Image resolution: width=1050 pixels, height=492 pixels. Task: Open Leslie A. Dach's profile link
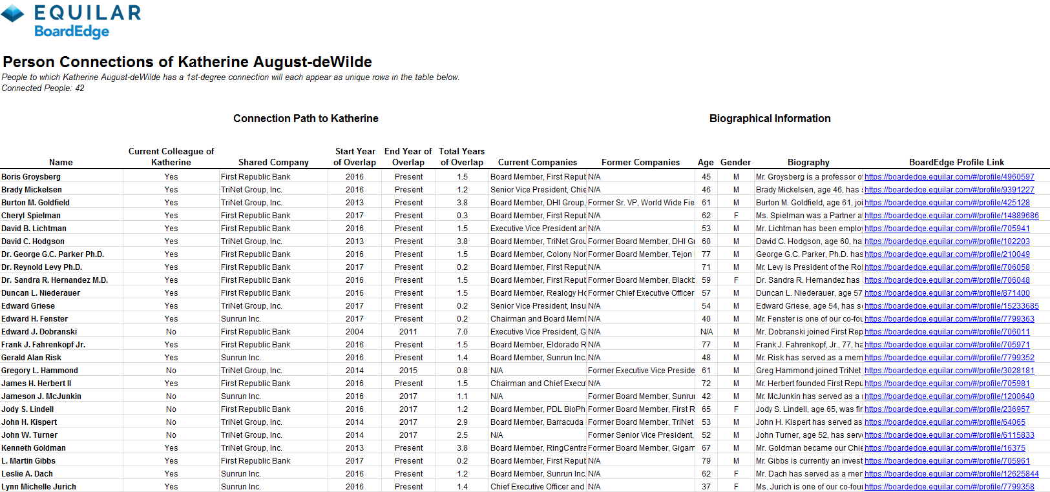pyautogui.click(x=952, y=474)
